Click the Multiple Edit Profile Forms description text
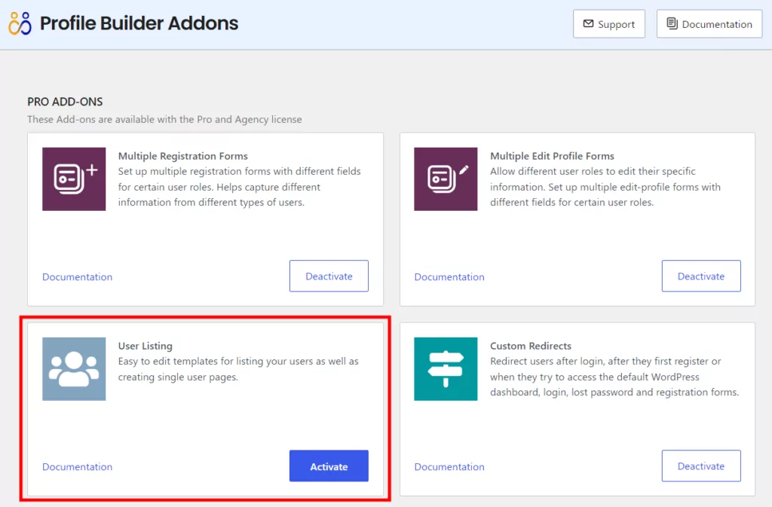The width and height of the screenshot is (772, 507). 605,187
